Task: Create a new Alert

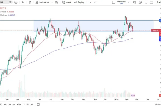Action: click(67, 2)
